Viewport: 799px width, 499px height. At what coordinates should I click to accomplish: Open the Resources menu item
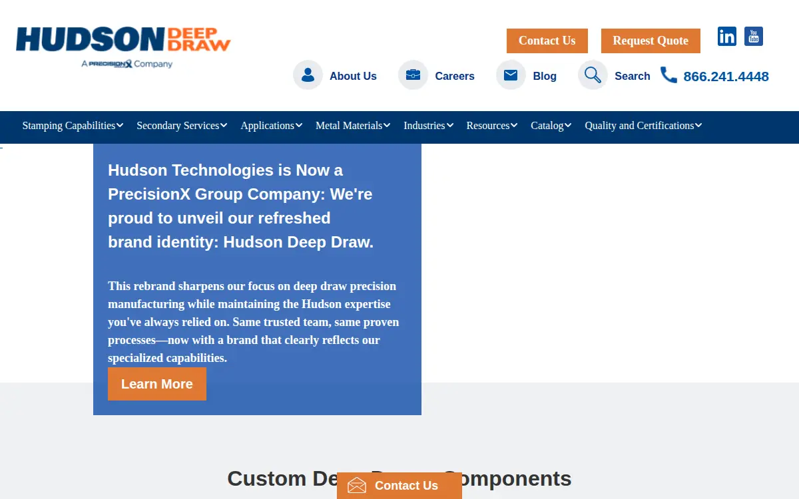click(x=488, y=125)
